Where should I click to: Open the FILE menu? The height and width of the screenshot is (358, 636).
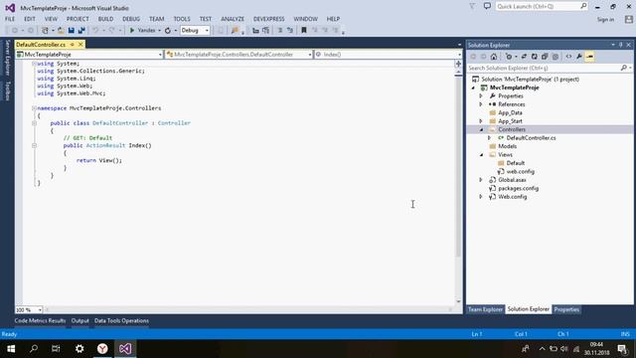(x=10, y=19)
